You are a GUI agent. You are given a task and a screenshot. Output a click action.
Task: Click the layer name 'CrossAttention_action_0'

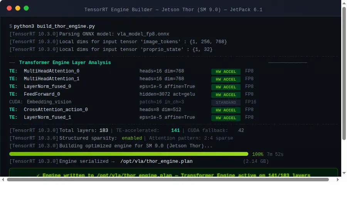56,110
